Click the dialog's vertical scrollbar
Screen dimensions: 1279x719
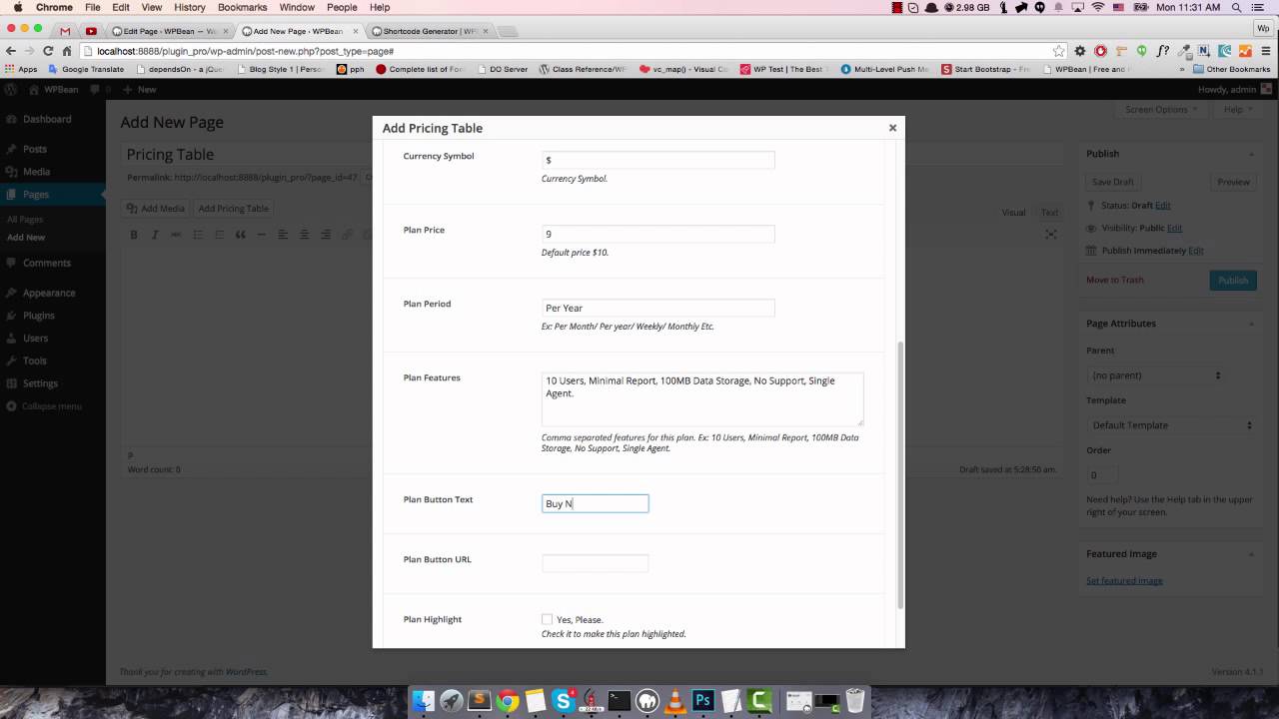[x=901, y=474]
